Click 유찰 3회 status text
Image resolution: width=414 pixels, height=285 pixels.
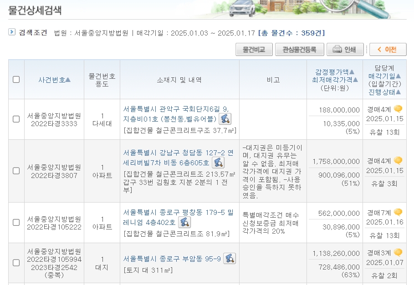point(384,183)
